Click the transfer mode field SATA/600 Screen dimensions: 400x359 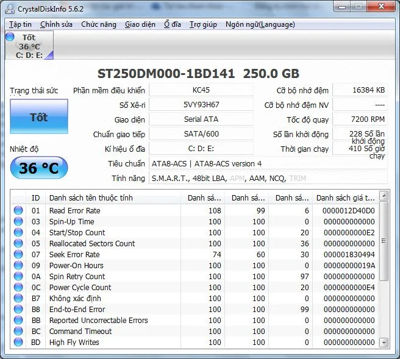(x=201, y=134)
